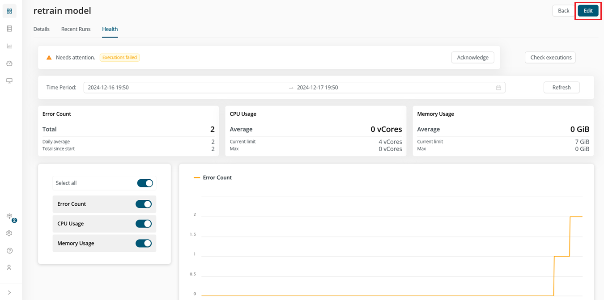Click the Back button
604x300 pixels.
click(x=564, y=11)
